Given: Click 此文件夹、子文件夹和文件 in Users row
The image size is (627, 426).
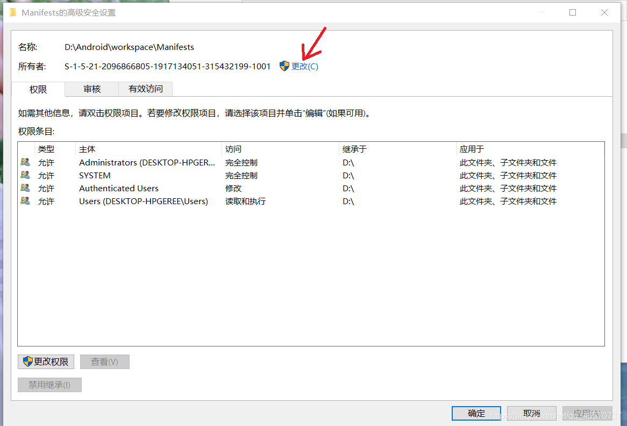Looking at the screenshot, I should (x=508, y=201).
